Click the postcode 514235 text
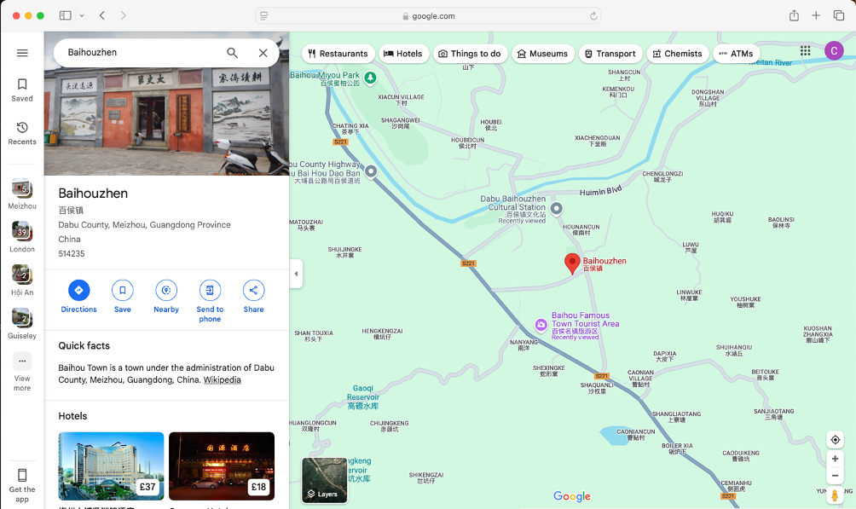Viewport: 856px width, 509px height. point(72,253)
